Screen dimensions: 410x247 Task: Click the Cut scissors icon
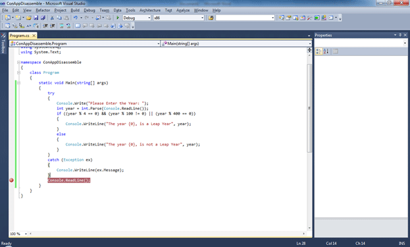[x=52, y=18]
